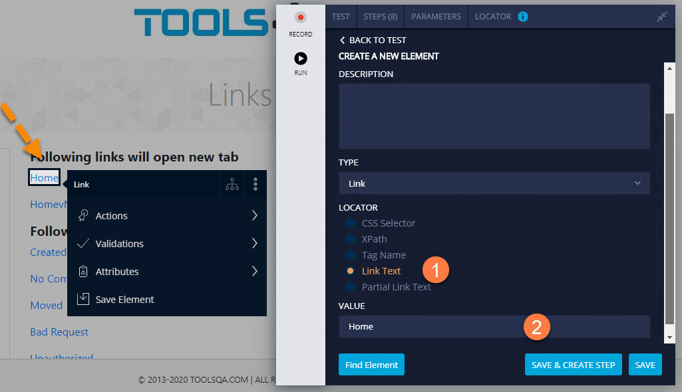Open the Type dropdown showing Link
Screen dimensions: 682x392
click(494, 183)
